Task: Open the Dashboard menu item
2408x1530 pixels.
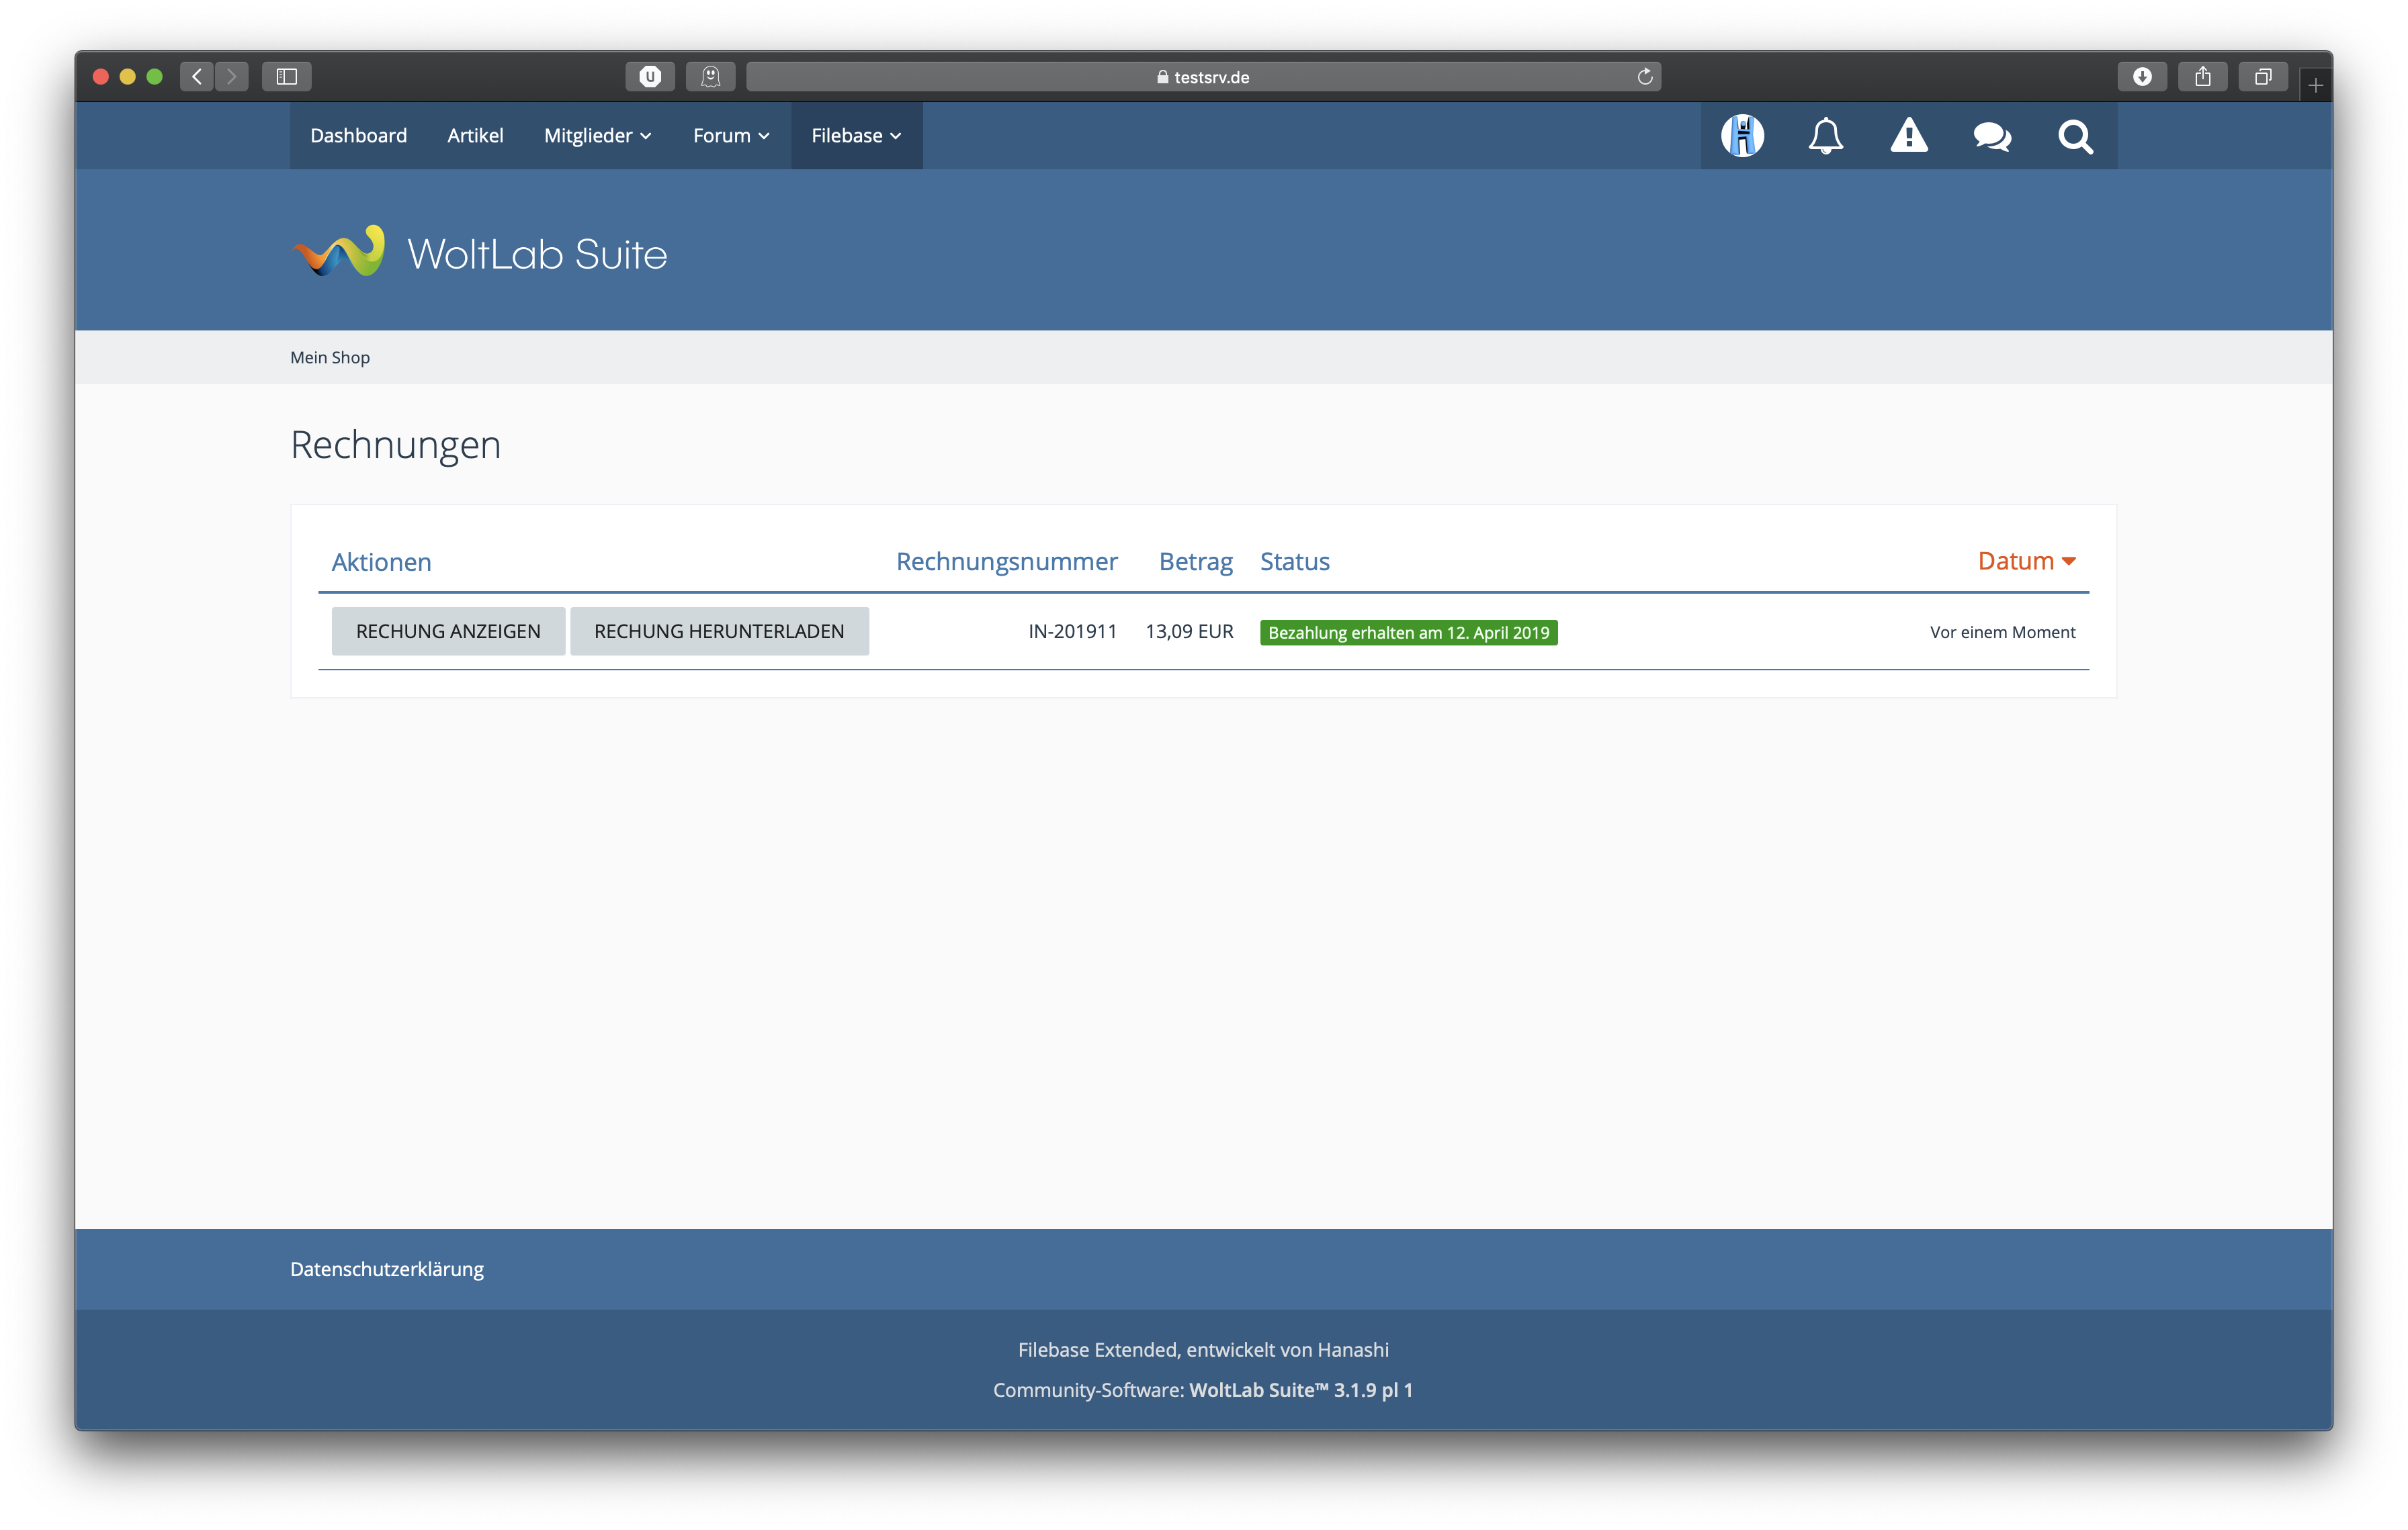Action: 358,136
